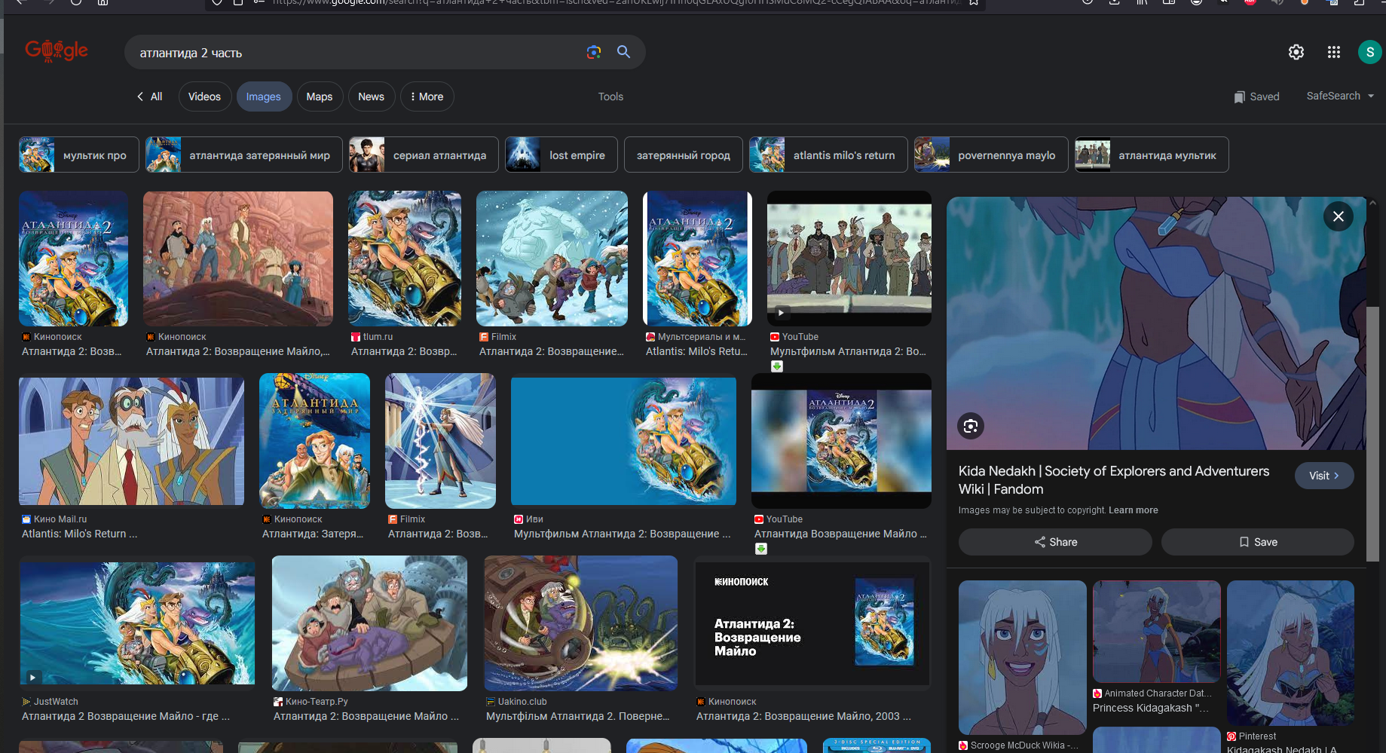The width and height of the screenshot is (1386, 753).
Task: Open Google settings gear
Action: coord(1296,52)
